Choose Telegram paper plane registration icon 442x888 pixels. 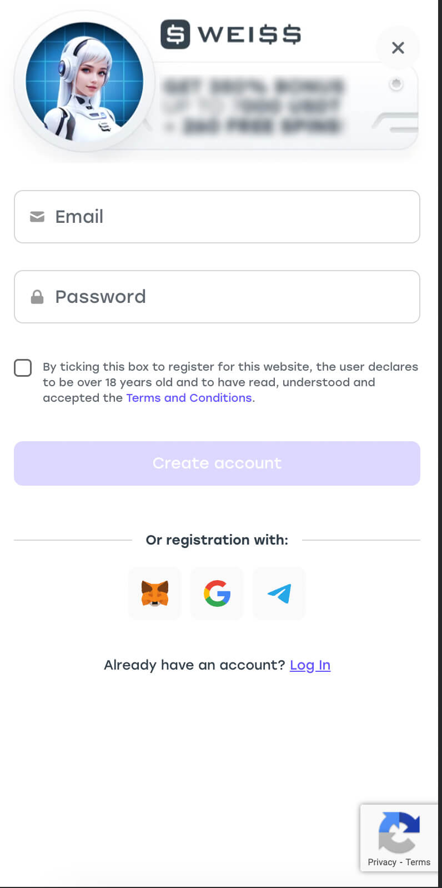(279, 593)
